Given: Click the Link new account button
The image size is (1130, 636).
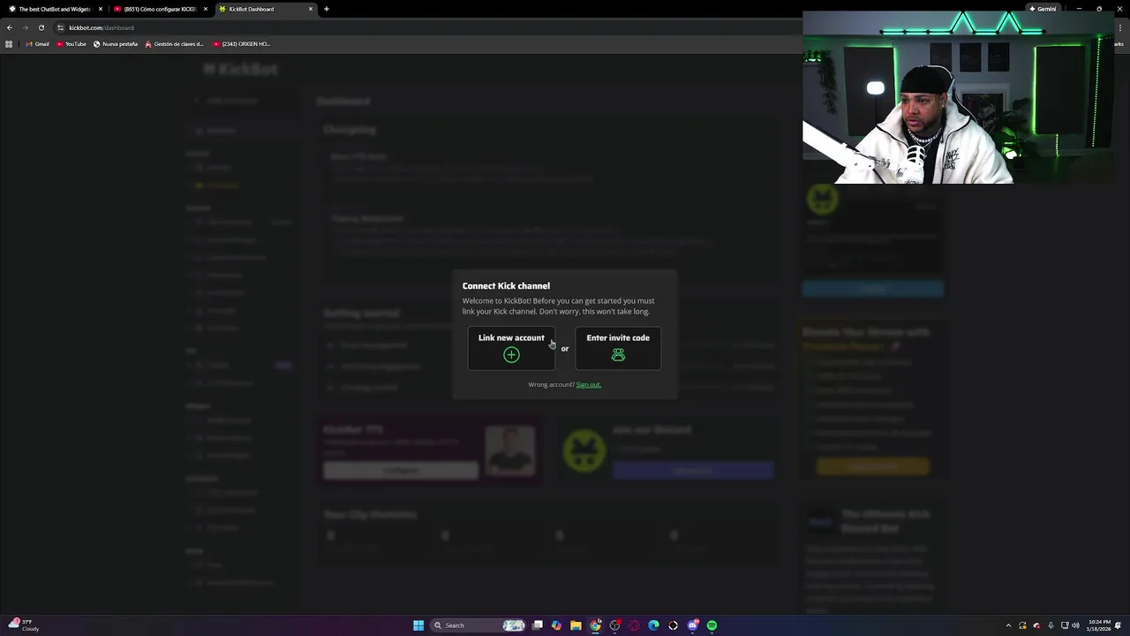Looking at the screenshot, I should (x=511, y=348).
